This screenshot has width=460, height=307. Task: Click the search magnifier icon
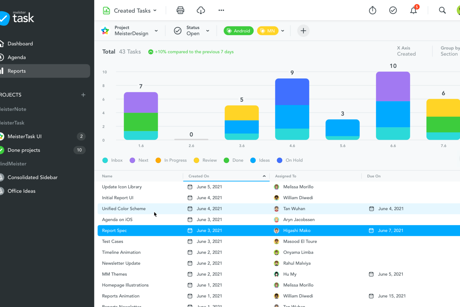442,11
